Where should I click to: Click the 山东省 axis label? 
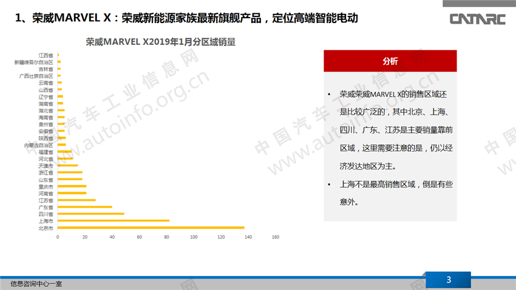(46, 180)
